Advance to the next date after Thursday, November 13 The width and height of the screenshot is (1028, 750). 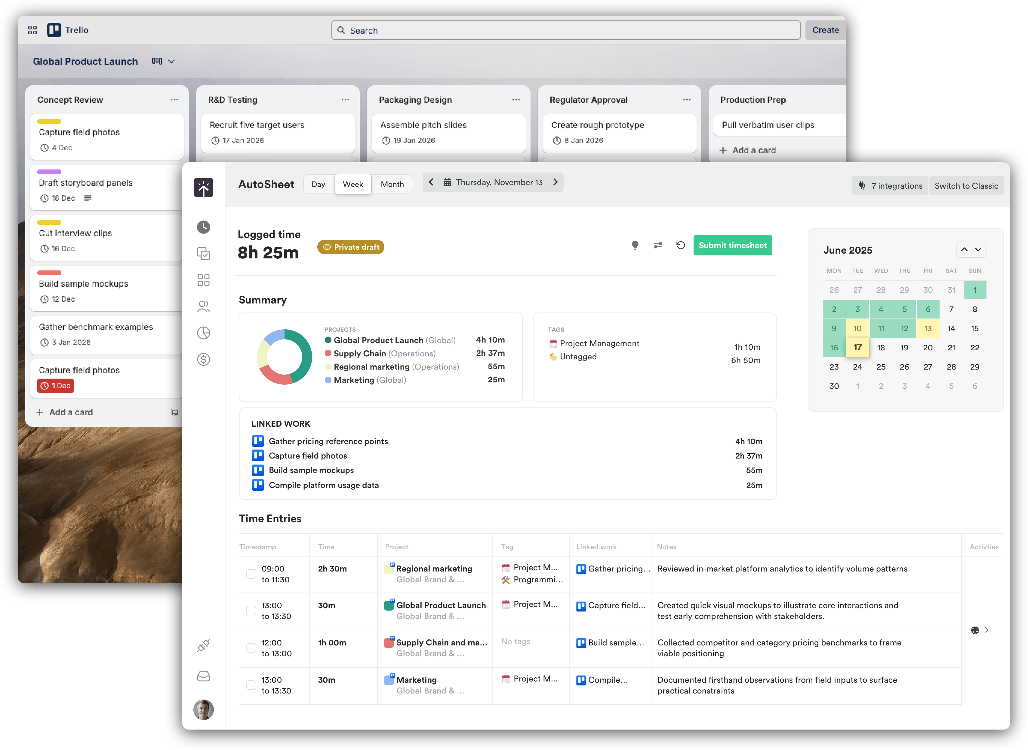click(556, 182)
